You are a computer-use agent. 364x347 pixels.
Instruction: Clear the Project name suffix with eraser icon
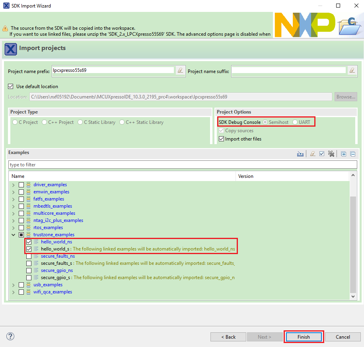tap(352, 71)
